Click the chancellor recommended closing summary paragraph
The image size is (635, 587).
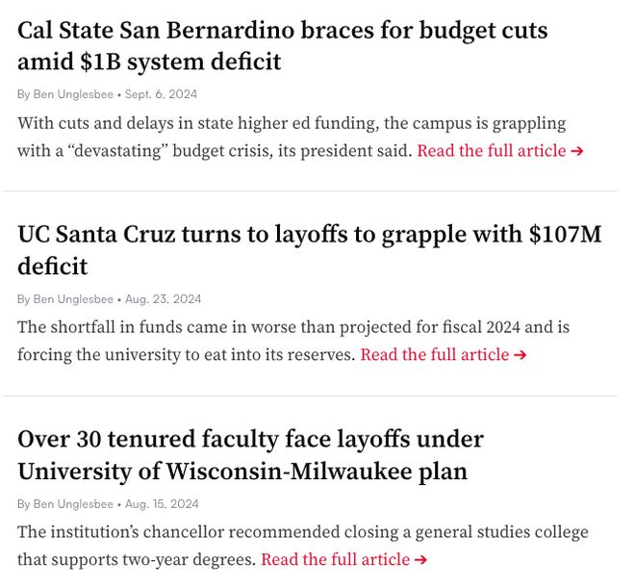point(302,546)
